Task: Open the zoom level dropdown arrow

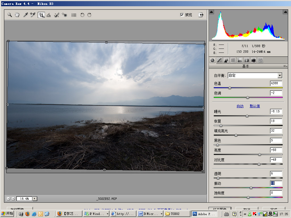Action: coord(35,199)
